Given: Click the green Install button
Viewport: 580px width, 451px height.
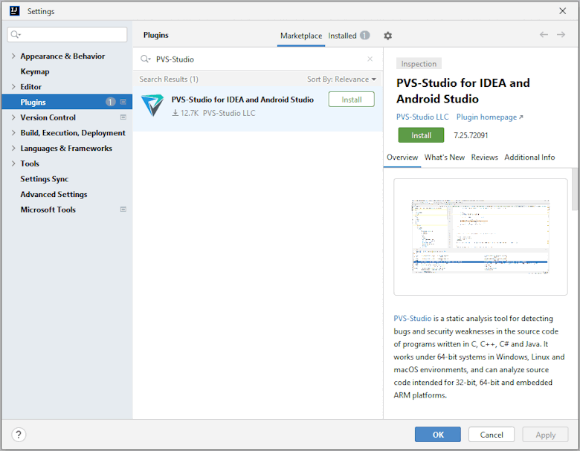Looking at the screenshot, I should pyautogui.click(x=421, y=135).
